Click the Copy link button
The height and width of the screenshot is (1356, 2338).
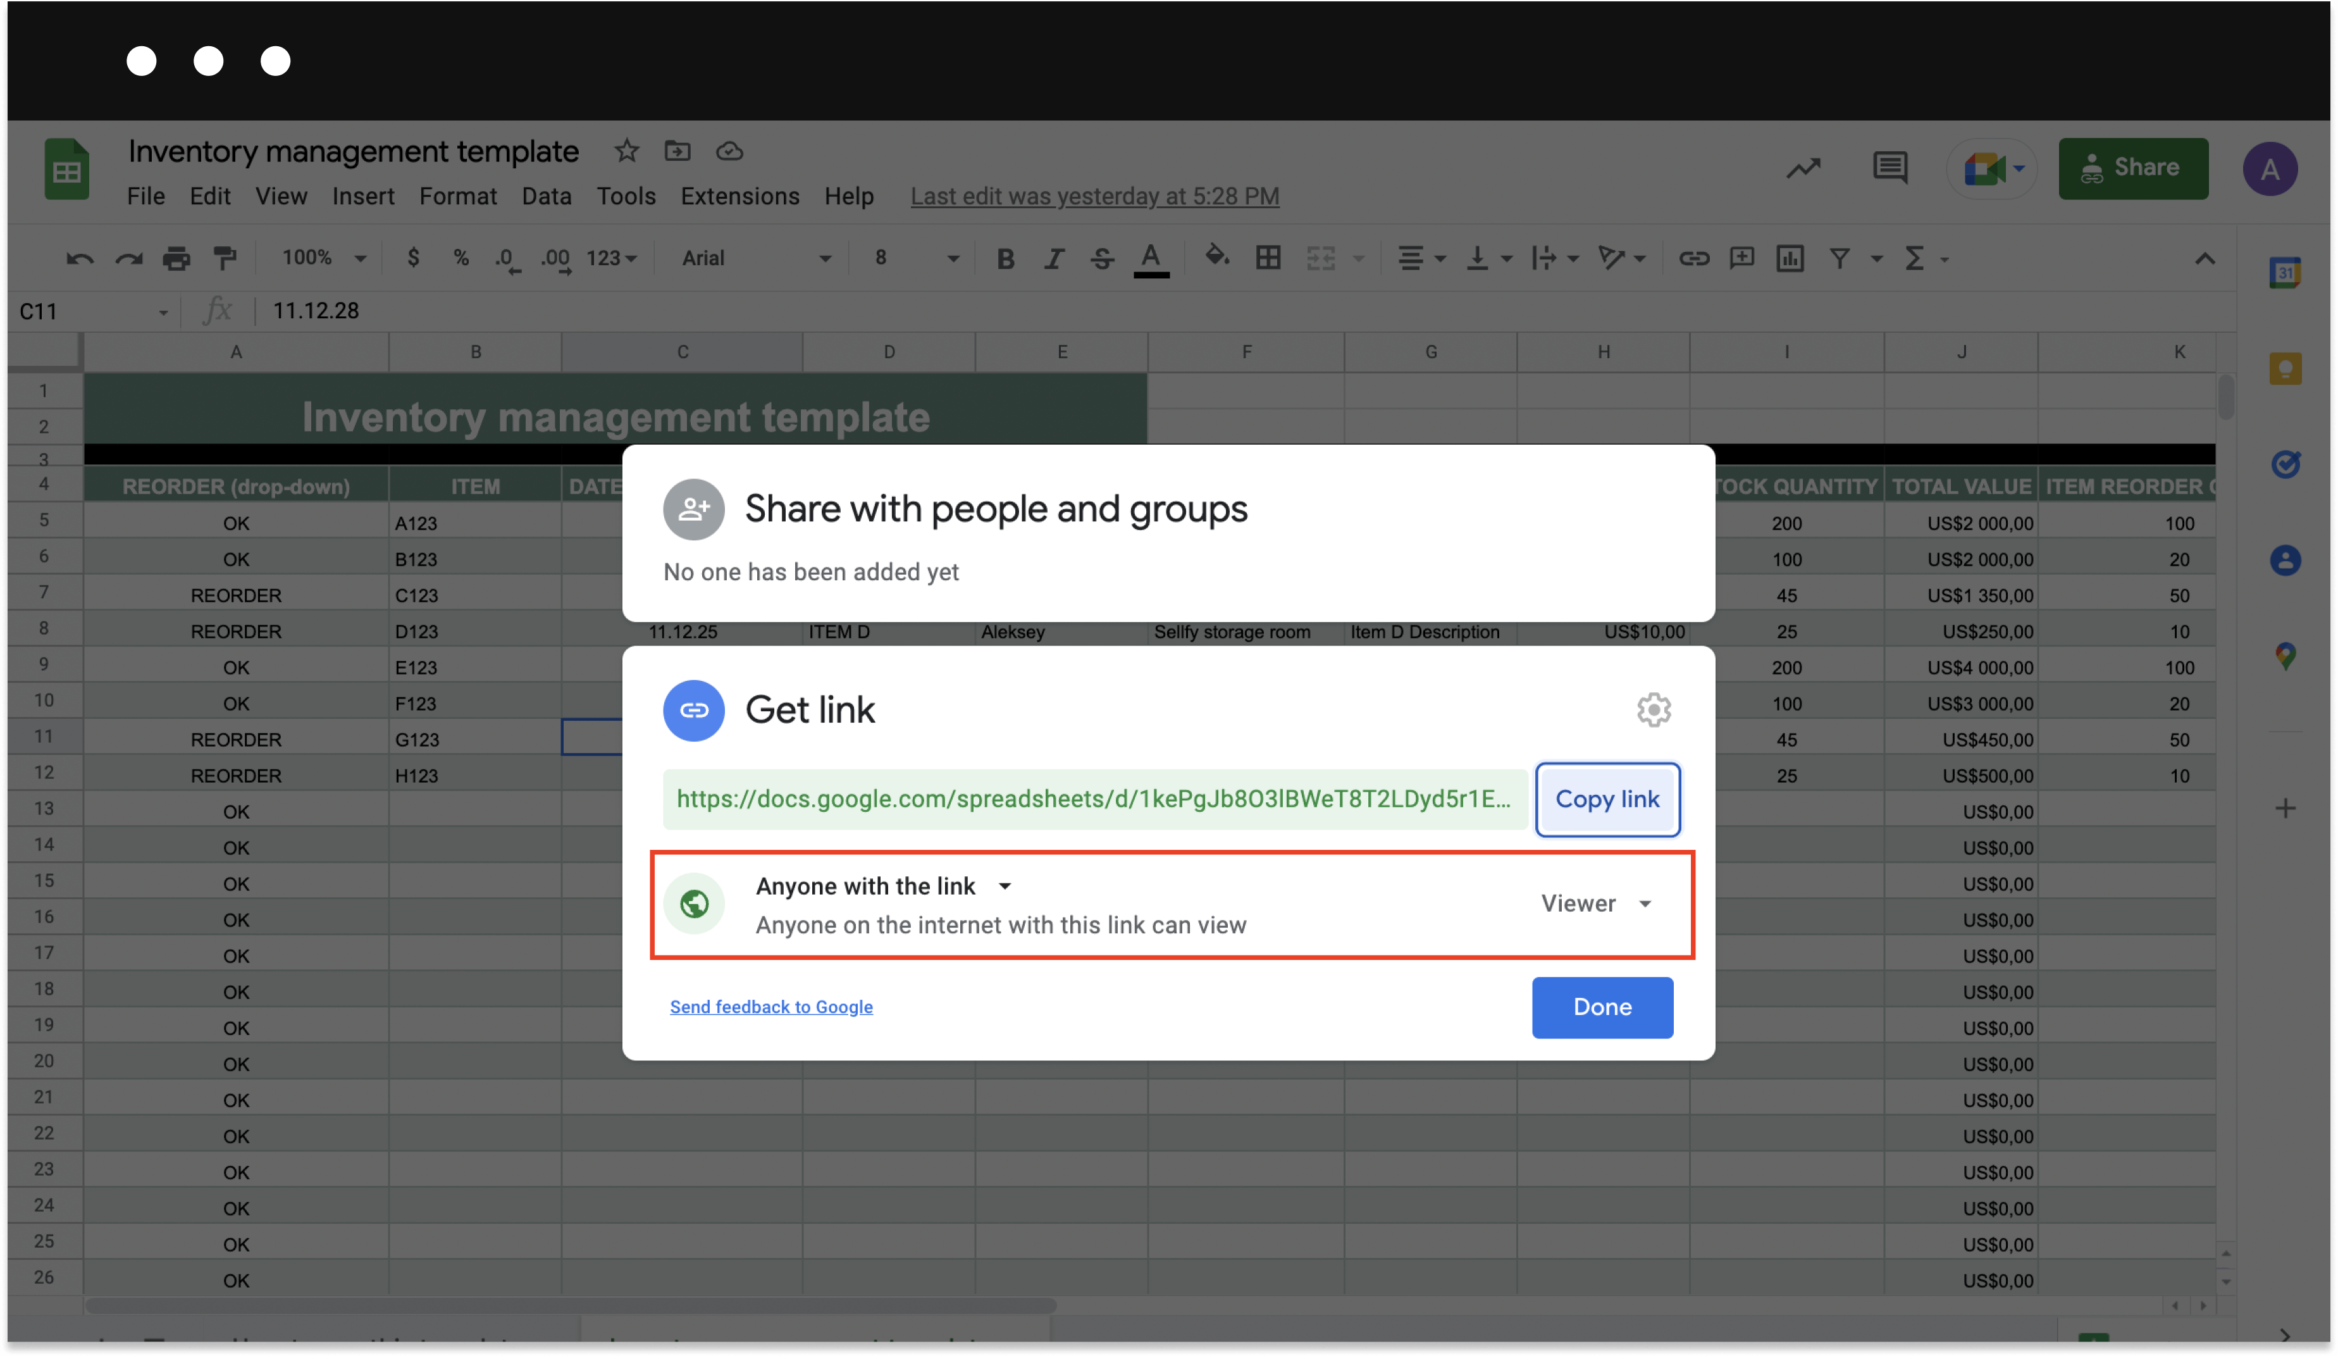pos(1607,799)
